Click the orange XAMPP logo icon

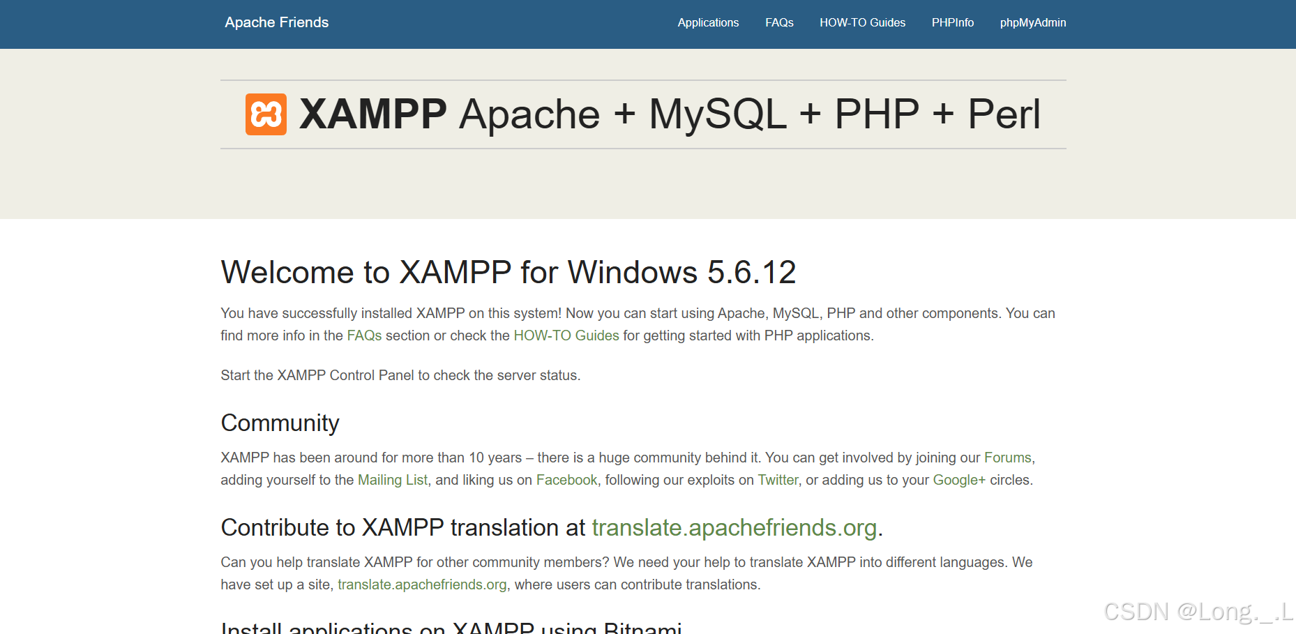[x=266, y=114]
